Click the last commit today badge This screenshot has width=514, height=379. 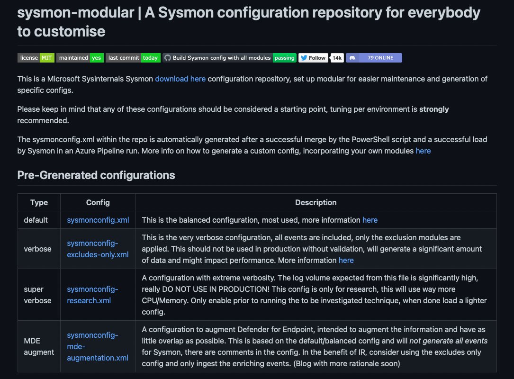133,58
